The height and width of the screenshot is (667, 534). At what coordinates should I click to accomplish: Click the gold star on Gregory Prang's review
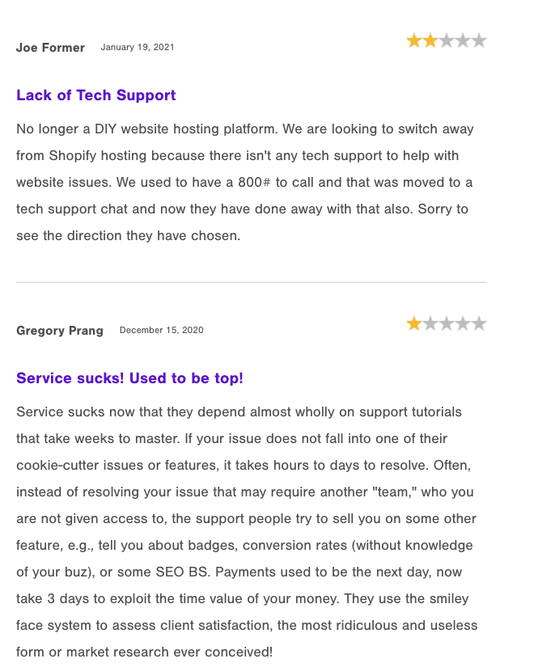(x=414, y=324)
